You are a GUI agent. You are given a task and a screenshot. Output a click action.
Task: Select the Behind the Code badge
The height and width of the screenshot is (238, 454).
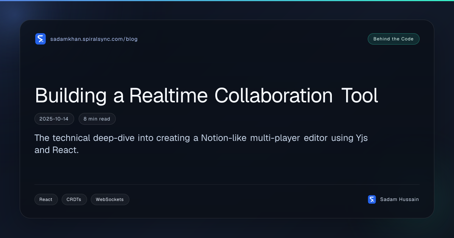pos(393,39)
